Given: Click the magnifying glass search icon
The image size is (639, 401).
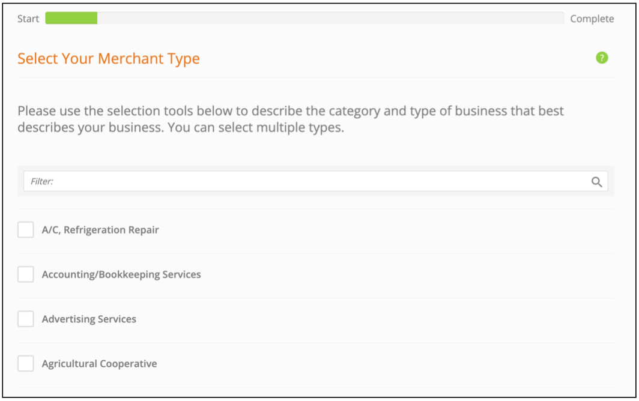Looking at the screenshot, I should coord(596,182).
